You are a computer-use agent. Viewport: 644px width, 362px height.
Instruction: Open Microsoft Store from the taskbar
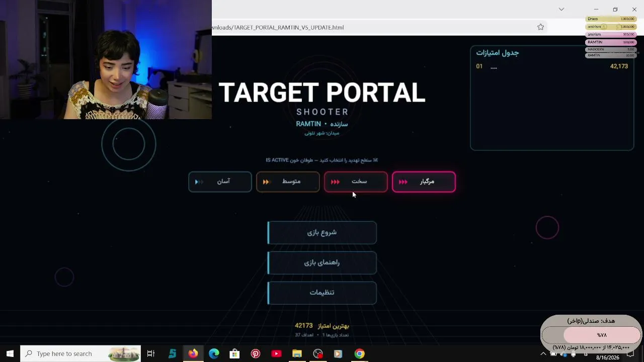(234, 353)
